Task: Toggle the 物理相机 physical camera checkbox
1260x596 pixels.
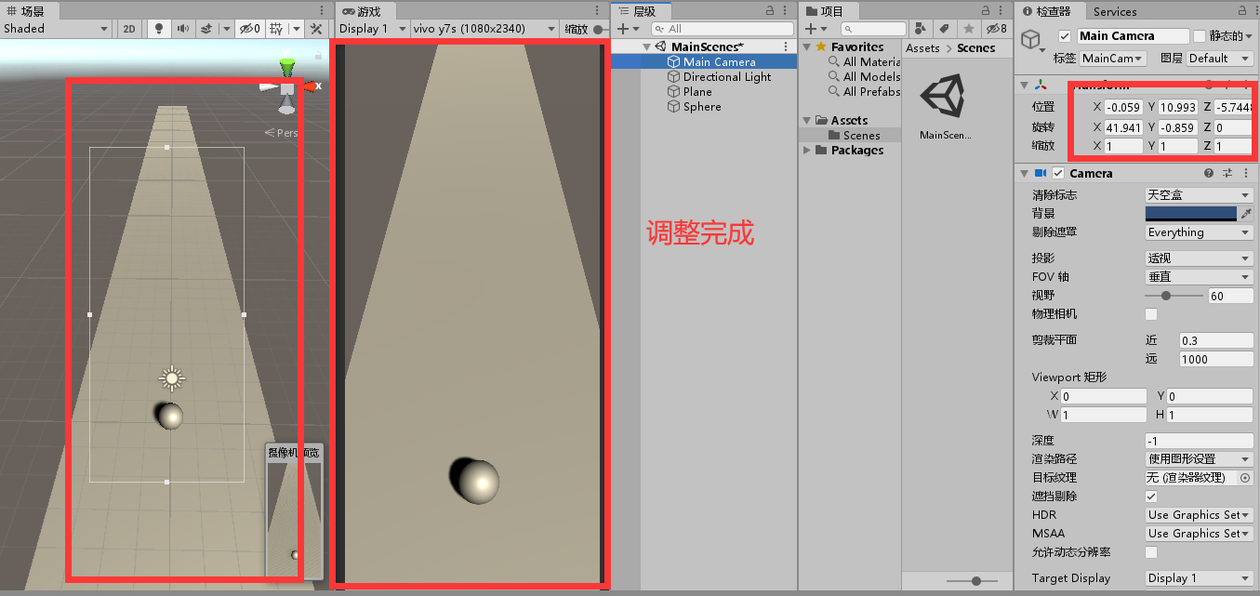Action: [1151, 314]
